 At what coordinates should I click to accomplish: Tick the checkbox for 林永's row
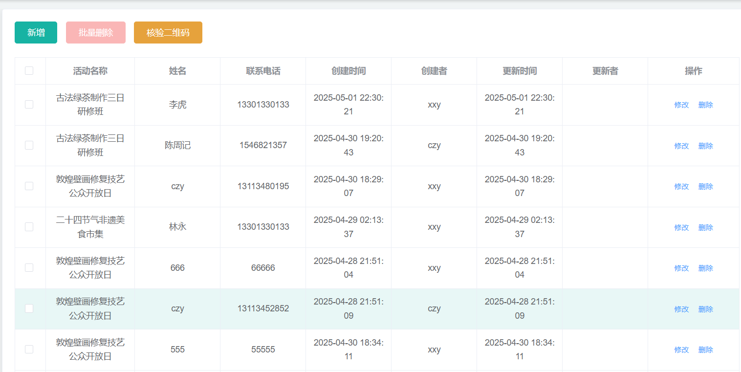coord(29,227)
